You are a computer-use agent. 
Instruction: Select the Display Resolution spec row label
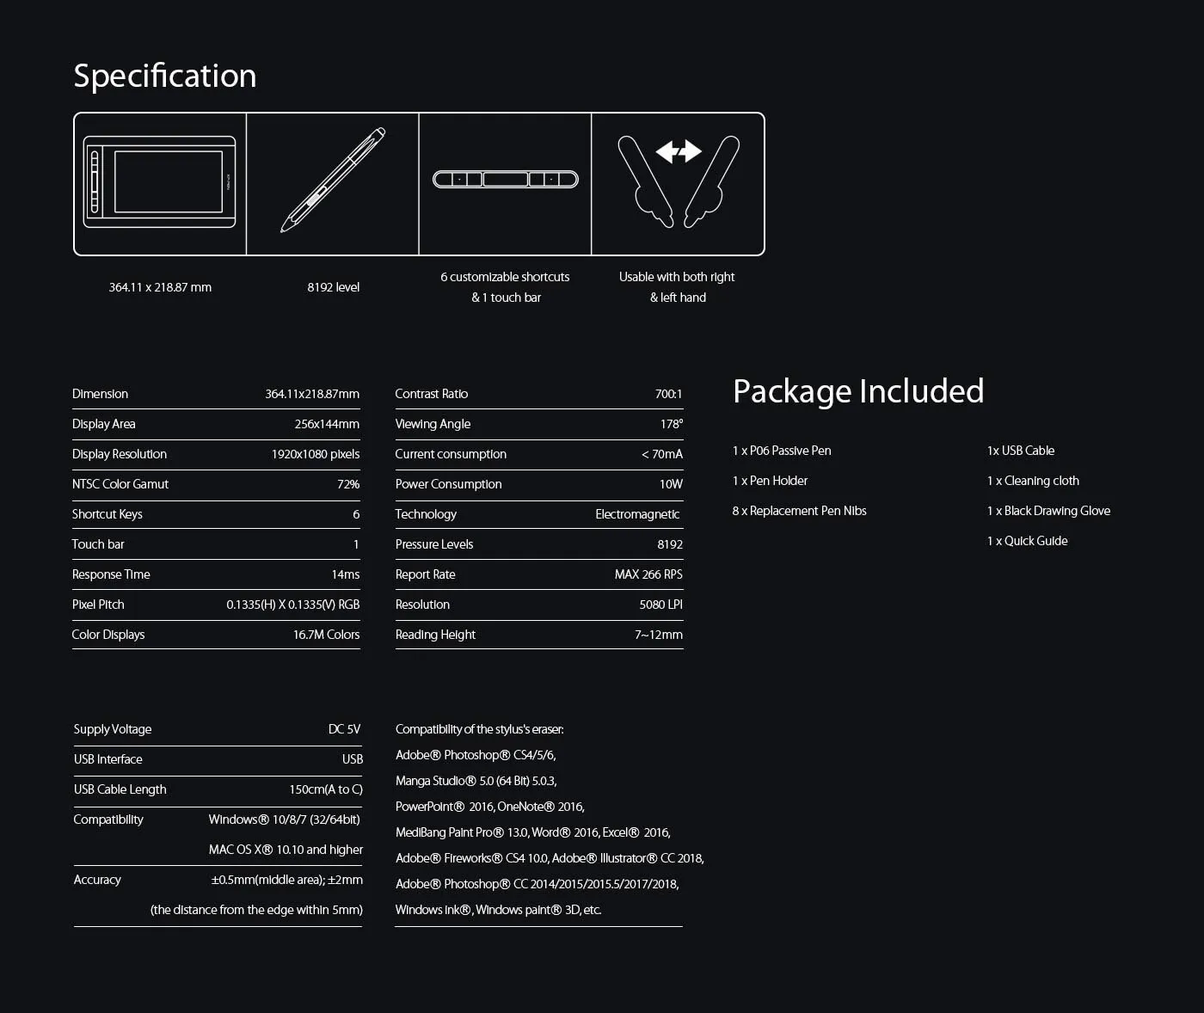point(120,454)
